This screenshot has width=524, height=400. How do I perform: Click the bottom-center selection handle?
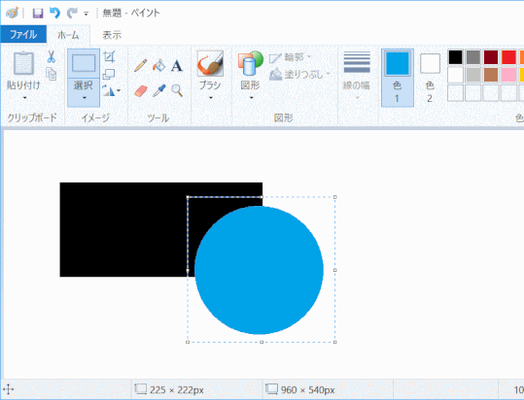pyautogui.click(x=262, y=342)
